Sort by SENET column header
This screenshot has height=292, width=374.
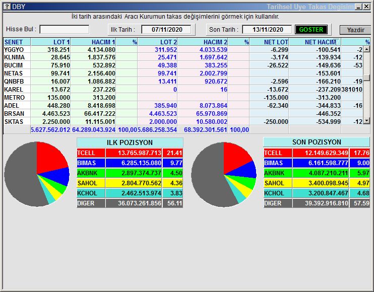(17, 42)
